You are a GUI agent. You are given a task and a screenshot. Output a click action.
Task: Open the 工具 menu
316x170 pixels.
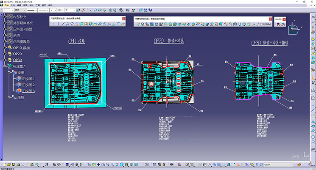tap(38, 5)
